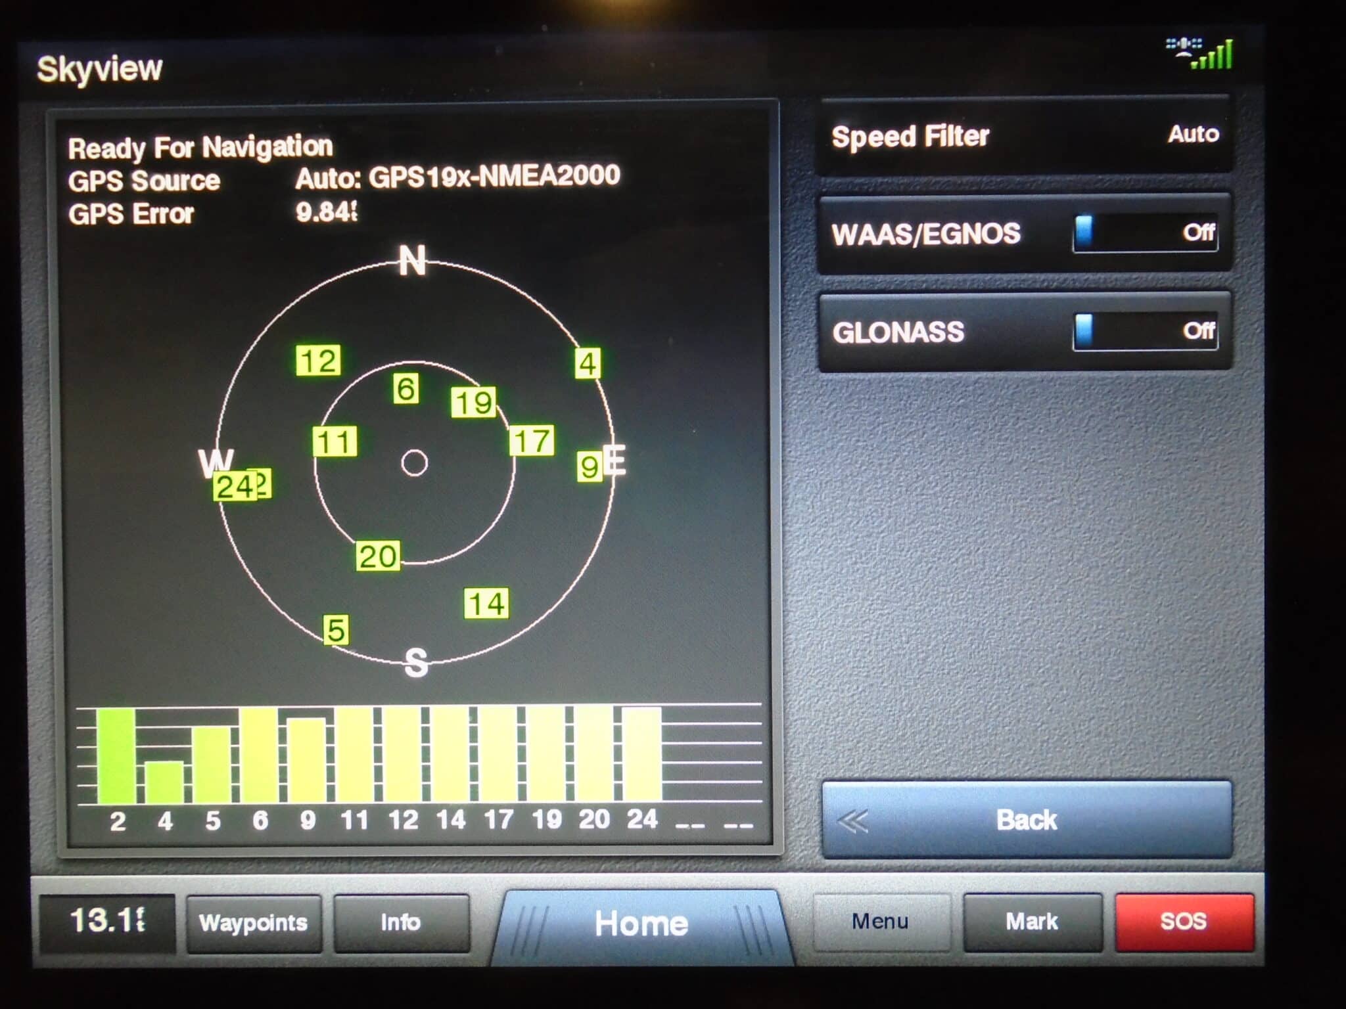
Task: Open the Info tab
Action: pos(401,923)
